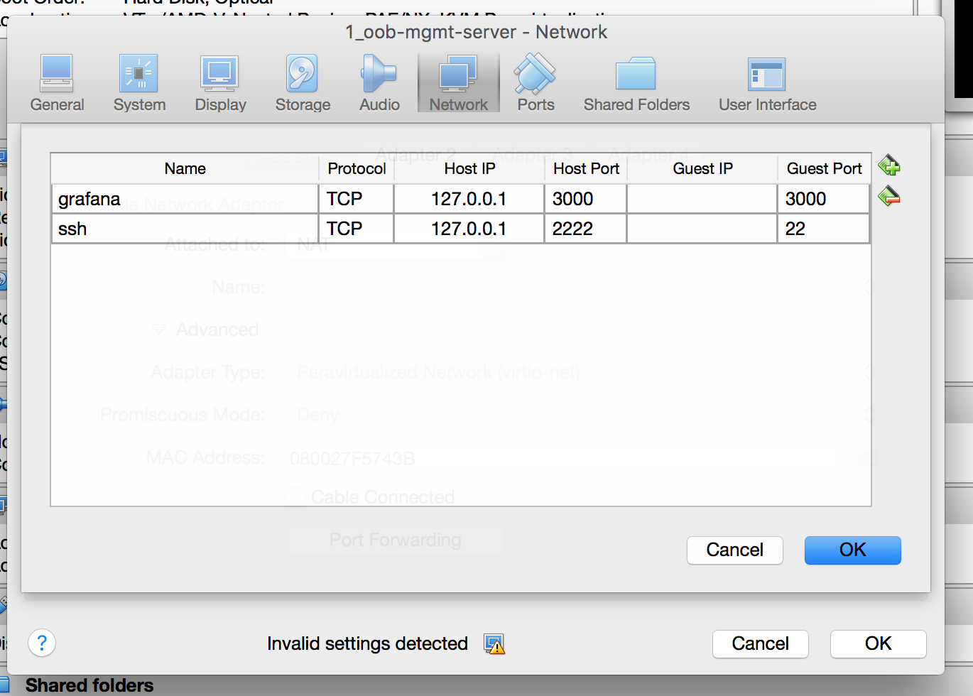The height and width of the screenshot is (696, 973).
Task: Open the Ports settings pane
Action: click(536, 83)
